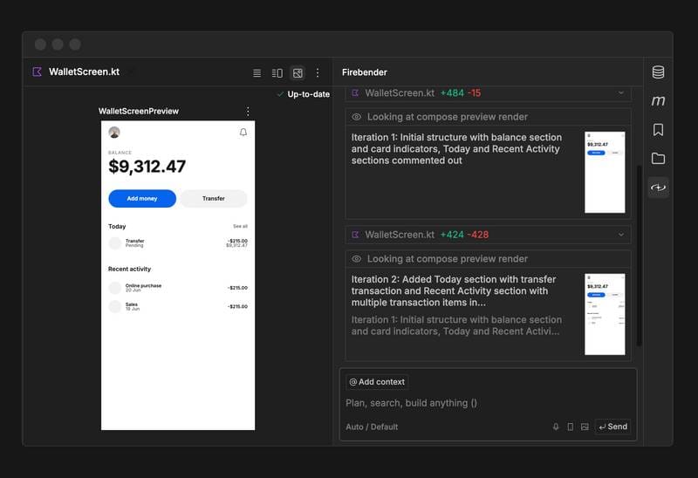This screenshot has width=698, height=478.
Task: Switch editor to split view
Action: point(277,73)
